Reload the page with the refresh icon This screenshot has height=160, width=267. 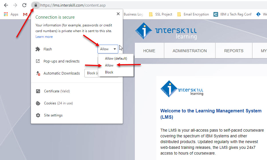tap(24, 5)
